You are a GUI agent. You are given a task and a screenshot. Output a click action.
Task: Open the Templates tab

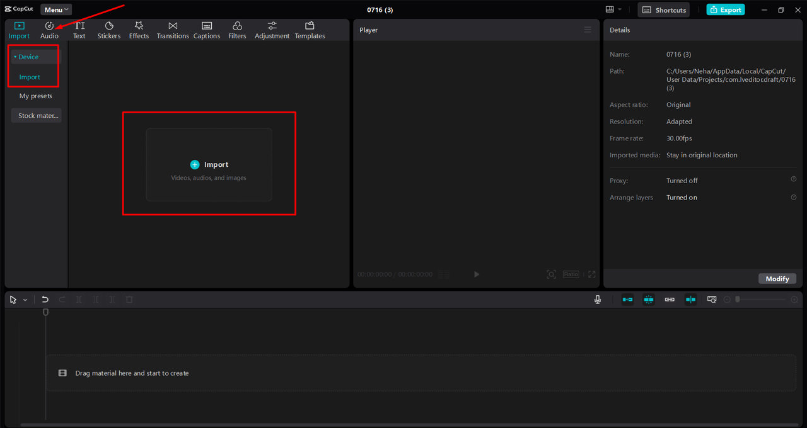point(310,30)
